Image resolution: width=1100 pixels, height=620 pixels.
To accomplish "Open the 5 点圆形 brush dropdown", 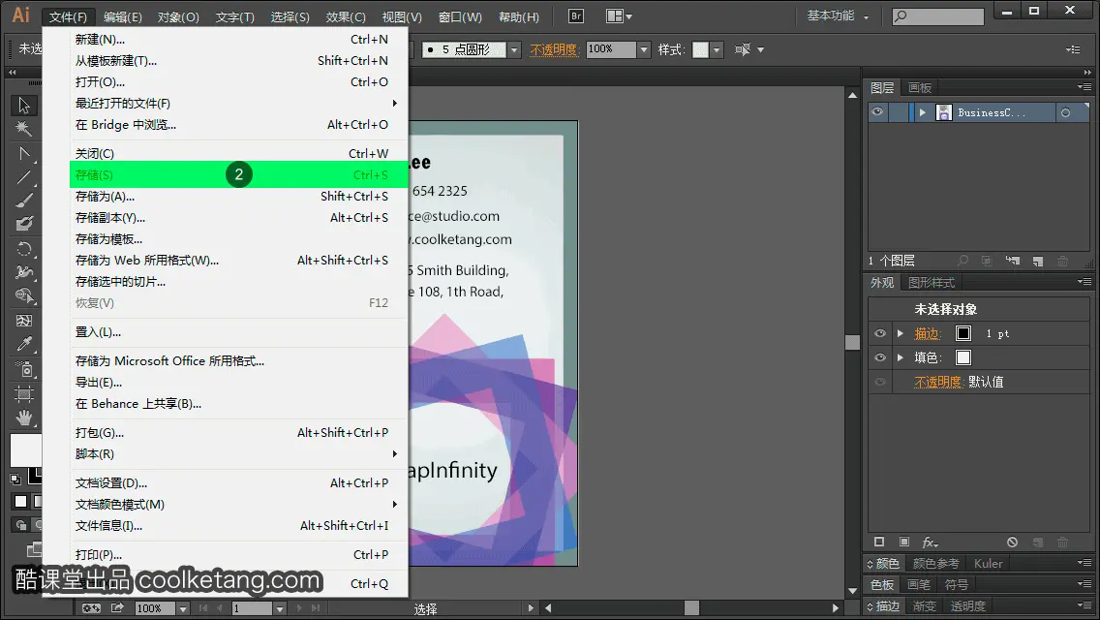I will click(514, 49).
